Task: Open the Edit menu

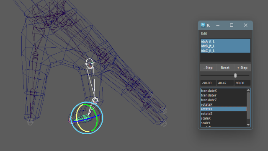Action: tap(204, 34)
